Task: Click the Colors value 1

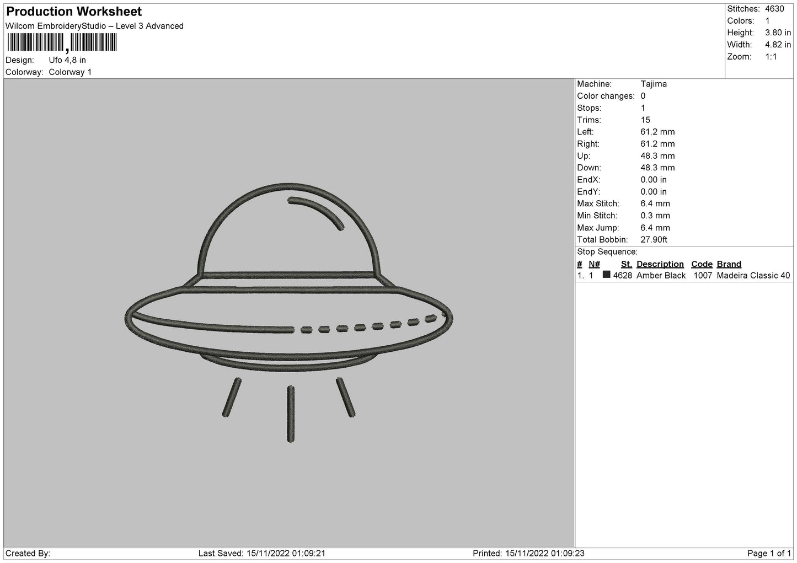Action: pyautogui.click(x=767, y=21)
